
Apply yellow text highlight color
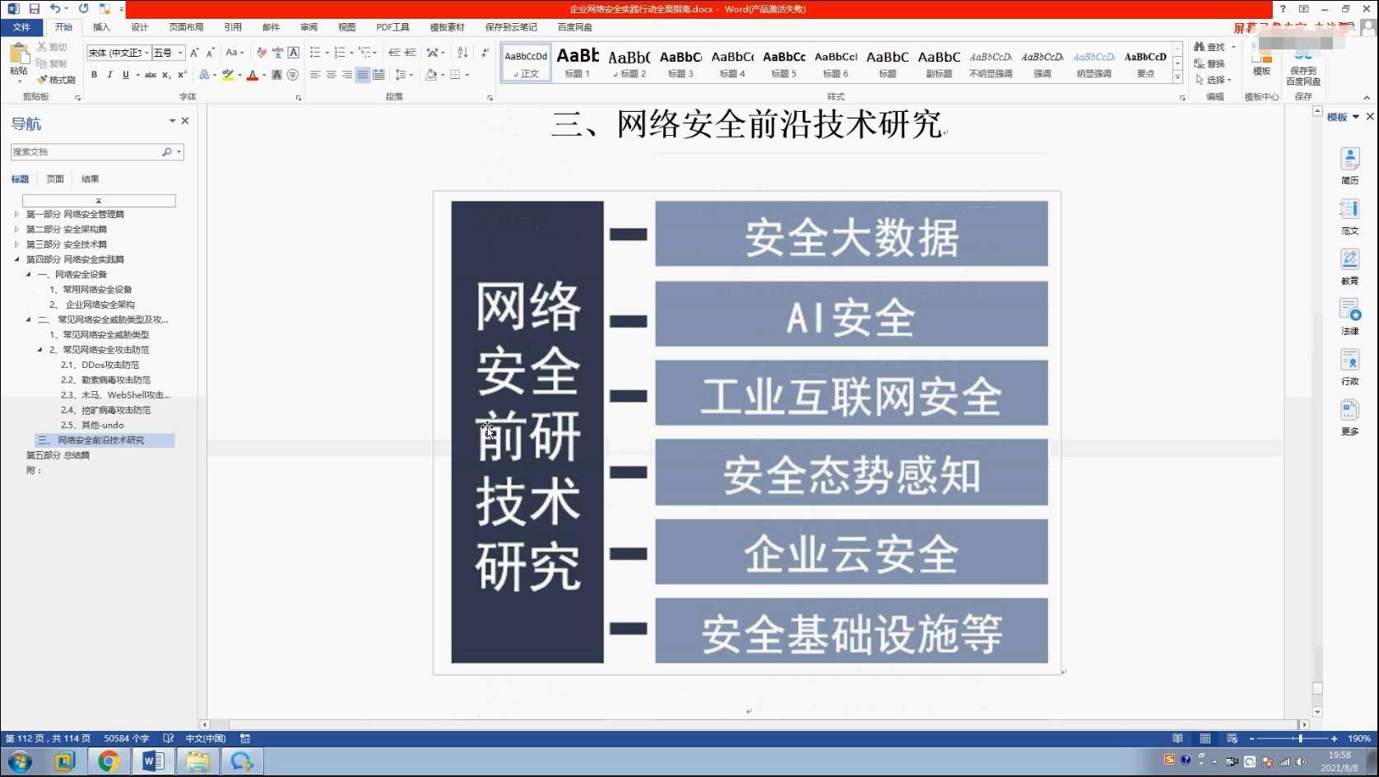click(x=228, y=75)
